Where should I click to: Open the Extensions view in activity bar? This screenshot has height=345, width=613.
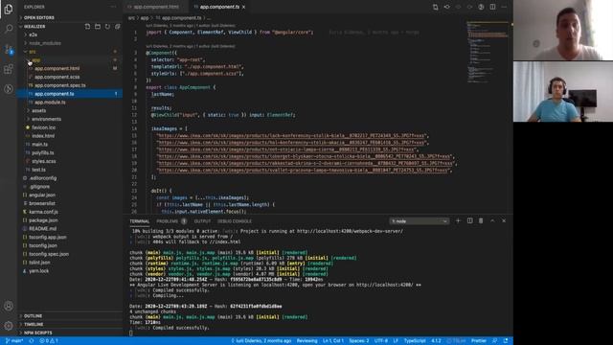(x=9, y=70)
